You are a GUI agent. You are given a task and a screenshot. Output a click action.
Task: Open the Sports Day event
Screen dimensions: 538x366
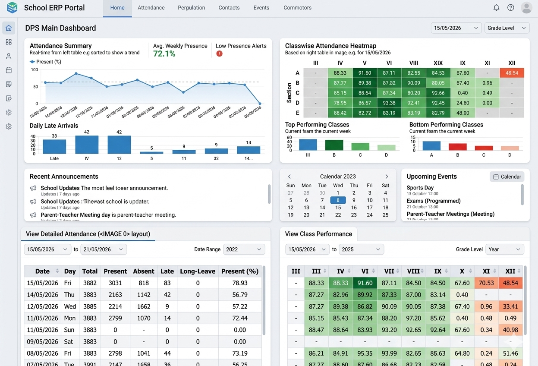pos(420,188)
